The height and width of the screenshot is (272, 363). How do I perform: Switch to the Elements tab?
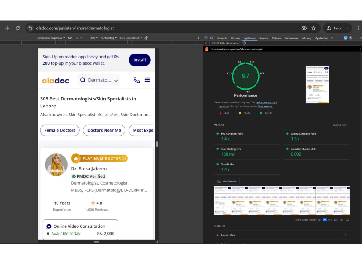[222, 38]
